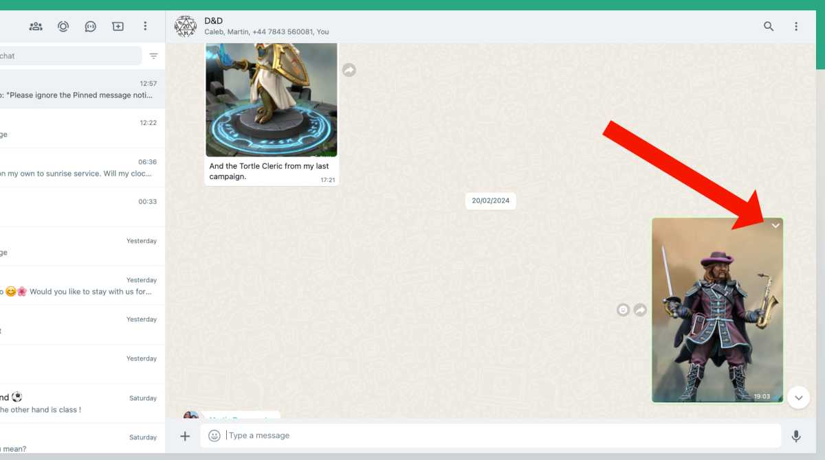React with emoji to musketeer image
The height and width of the screenshot is (460, 825).
(623, 310)
